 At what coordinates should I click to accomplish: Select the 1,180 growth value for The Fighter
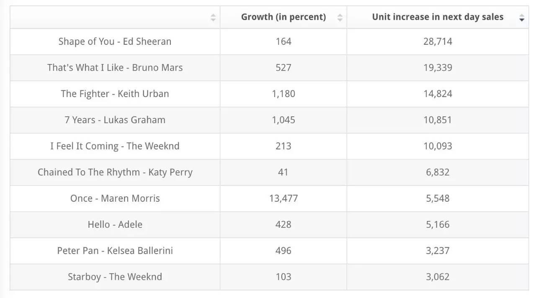[x=283, y=94]
